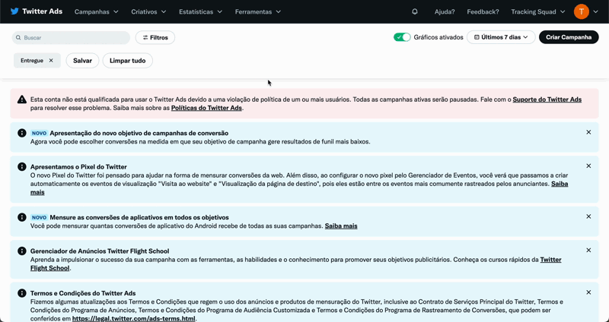This screenshot has height=322, width=609.
Task: Open the Ajuda? menu item
Action: (445, 11)
